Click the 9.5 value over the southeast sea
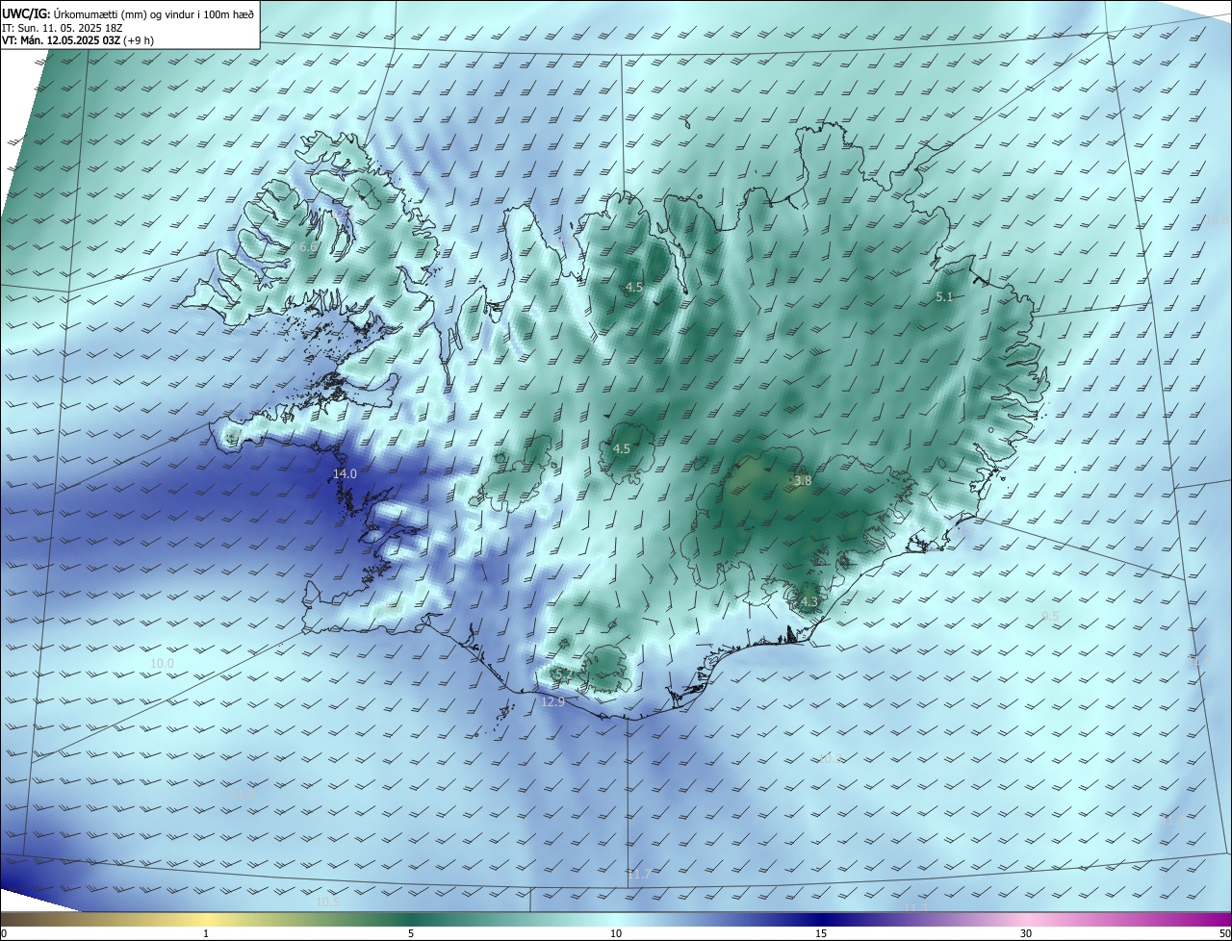Image resolution: width=1232 pixels, height=941 pixels. point(1050,617)
